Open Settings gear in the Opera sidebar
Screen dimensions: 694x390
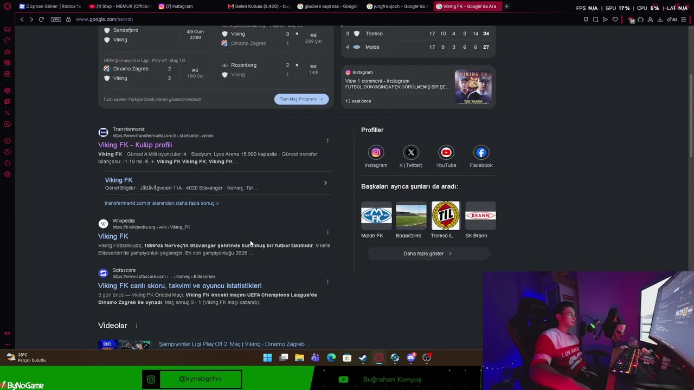tap(7, 174)
